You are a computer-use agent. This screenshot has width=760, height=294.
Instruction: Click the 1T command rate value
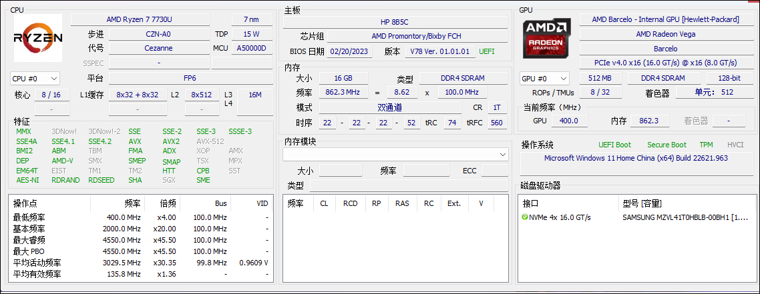(497, 108)
